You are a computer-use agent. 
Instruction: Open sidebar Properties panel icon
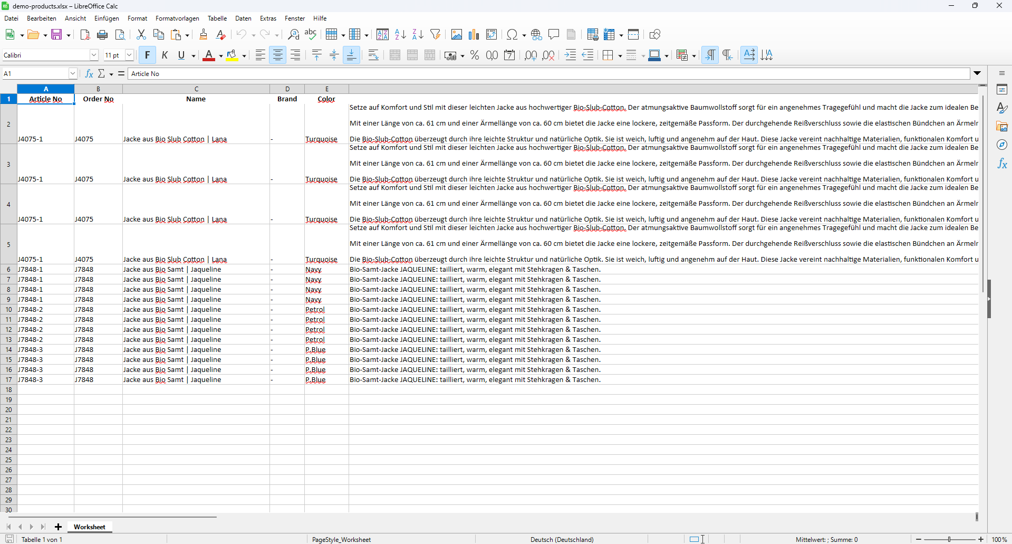pyautogui.click(x=1002, y=90)
